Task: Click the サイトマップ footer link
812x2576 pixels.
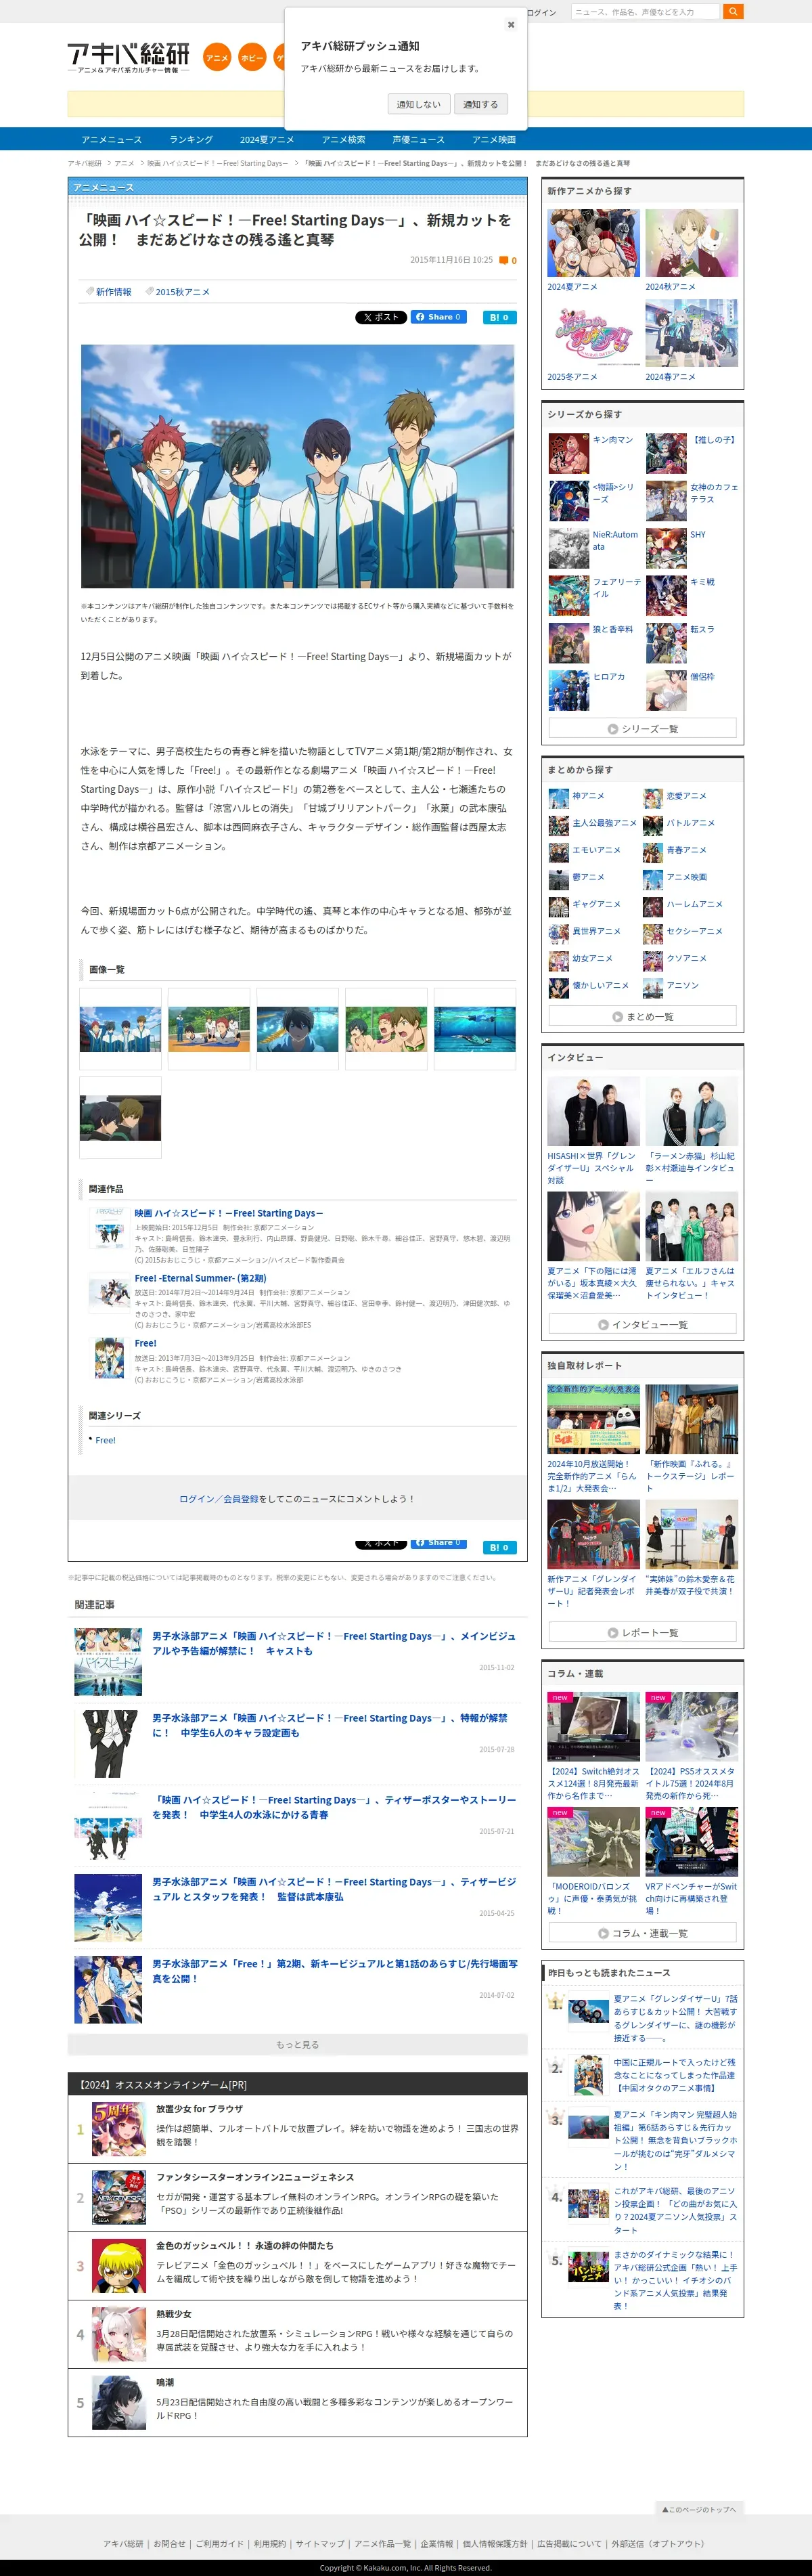Action: point(320,2543)
